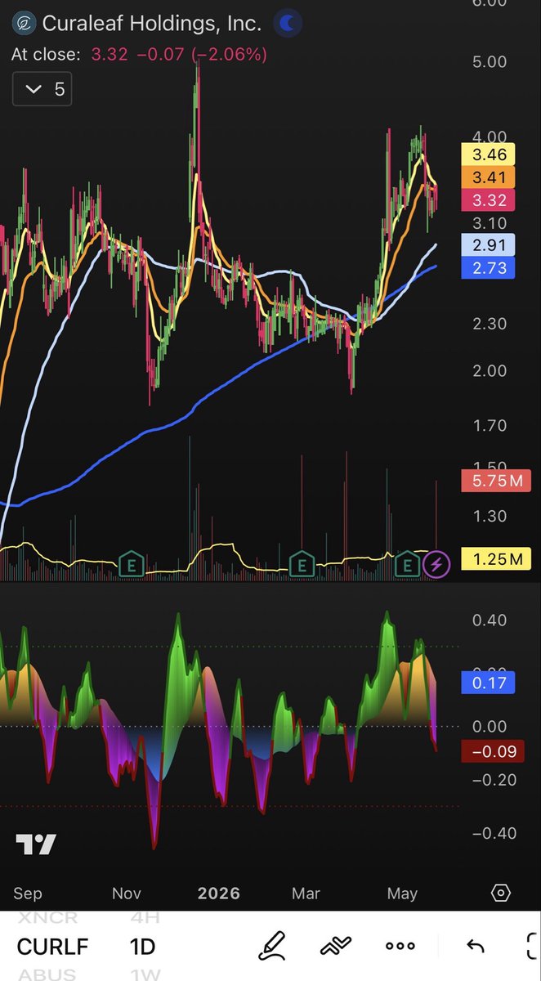Open the CURLF symbol selector

coord(52,947)
